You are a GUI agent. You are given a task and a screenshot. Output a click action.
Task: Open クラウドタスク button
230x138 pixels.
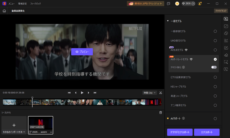221,11
